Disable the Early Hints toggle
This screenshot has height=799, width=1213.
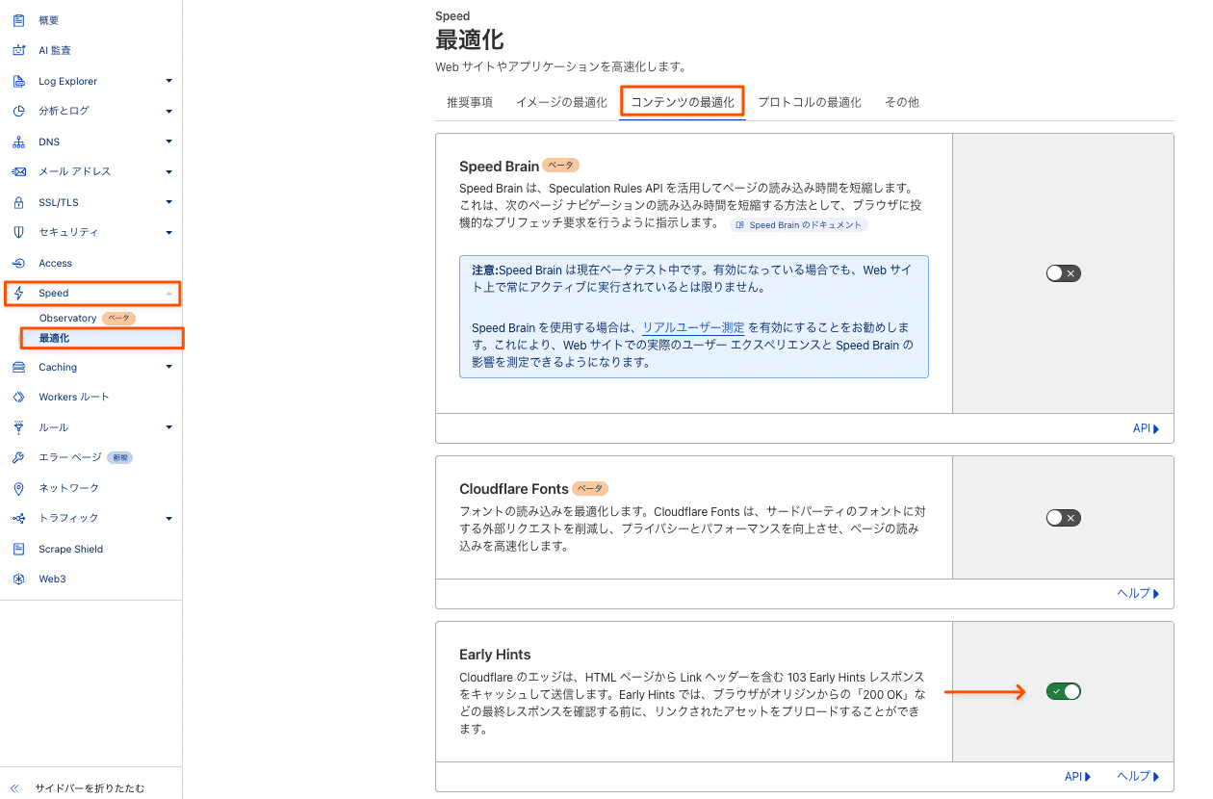1063,690
